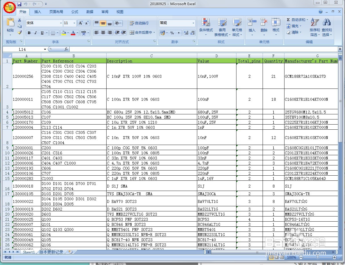Click the zoom slider in status bar
Viewport: 345px width, 265px height.
pyautogui.click(x=317, y=257)
